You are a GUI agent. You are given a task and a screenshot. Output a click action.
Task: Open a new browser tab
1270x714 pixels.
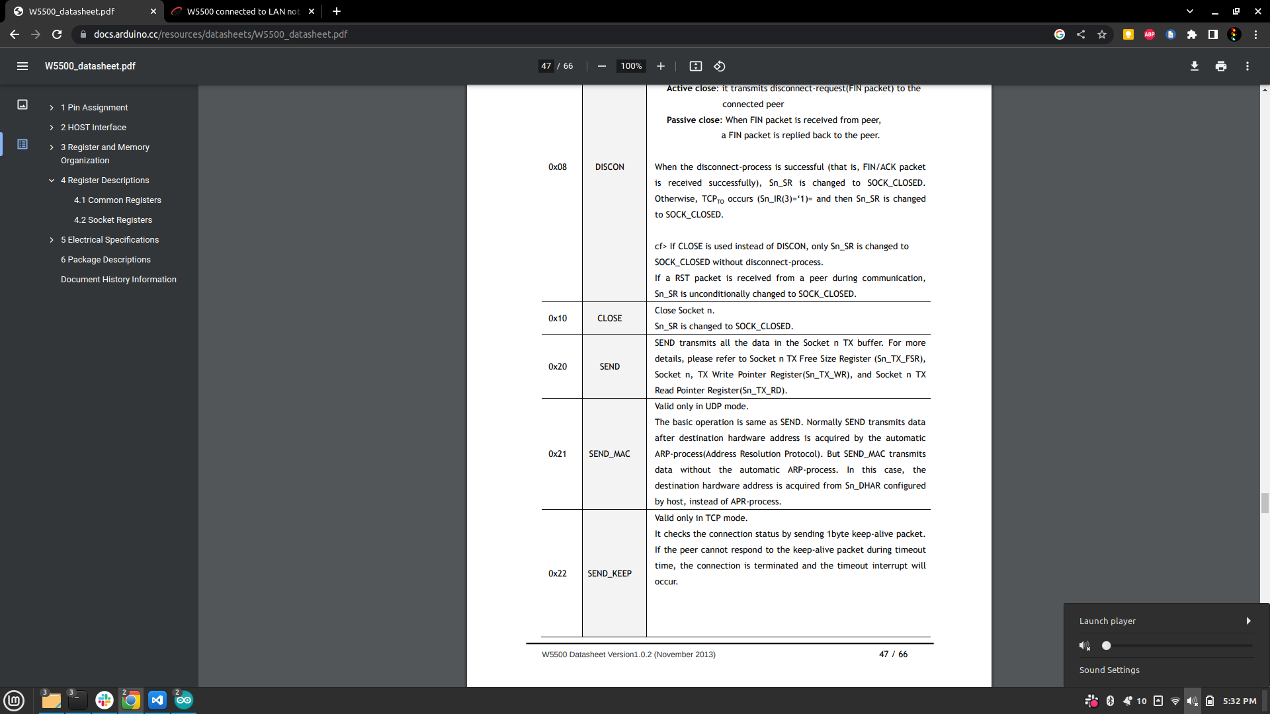(337, 11)
